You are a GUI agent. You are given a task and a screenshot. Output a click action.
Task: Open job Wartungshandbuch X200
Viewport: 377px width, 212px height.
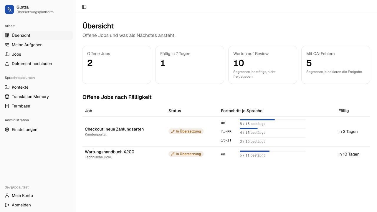(x=110, y=152)
